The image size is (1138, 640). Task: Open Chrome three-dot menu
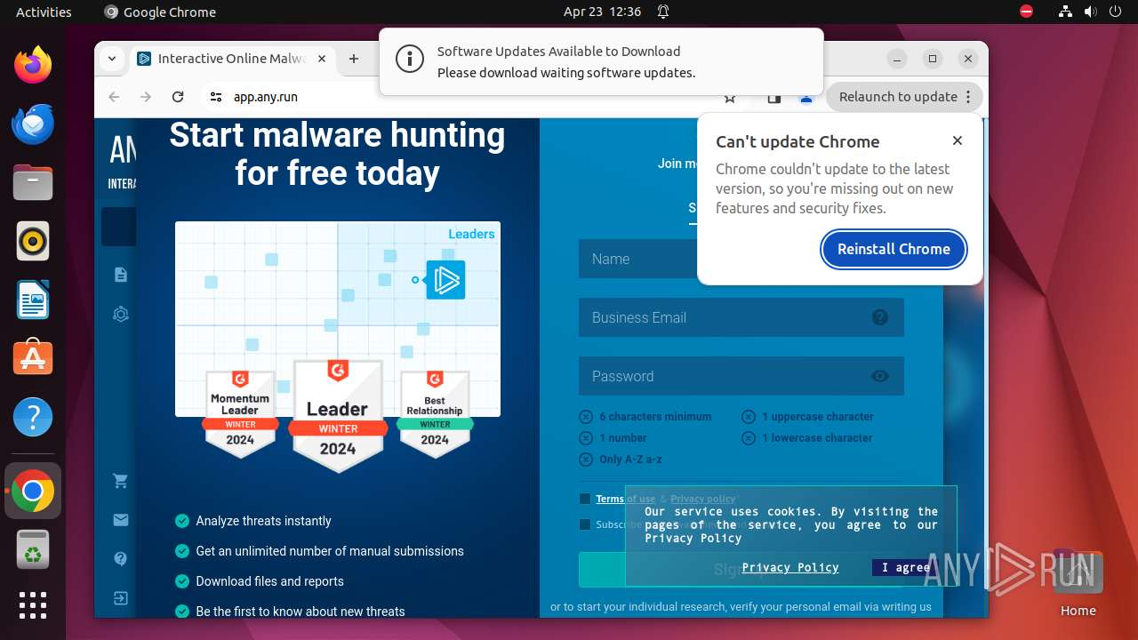[x=969, y=97]
